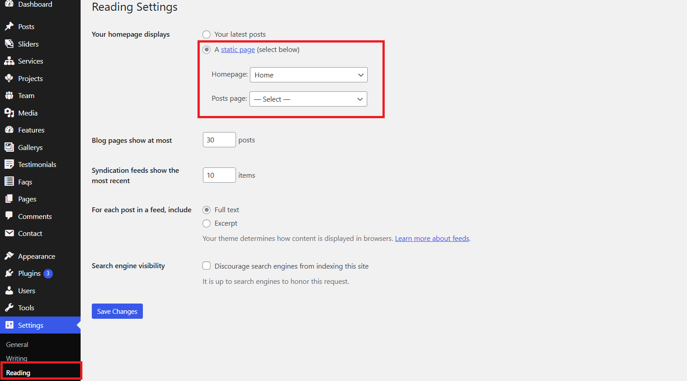Image resolution: width=687 pixels, height=381 pixels.
Task: Expand the Homepage dropdown
Action: click(x=309, y=75)
